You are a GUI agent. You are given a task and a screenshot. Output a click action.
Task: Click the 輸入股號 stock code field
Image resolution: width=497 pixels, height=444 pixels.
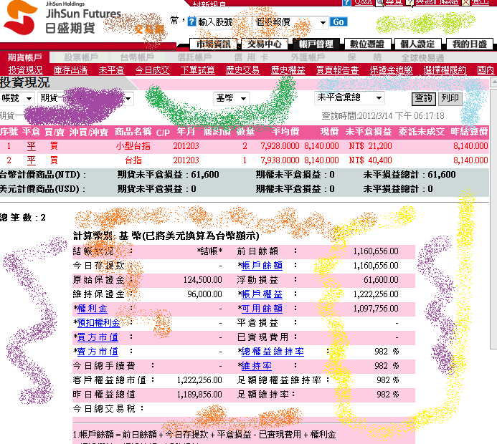pos(224,22)
